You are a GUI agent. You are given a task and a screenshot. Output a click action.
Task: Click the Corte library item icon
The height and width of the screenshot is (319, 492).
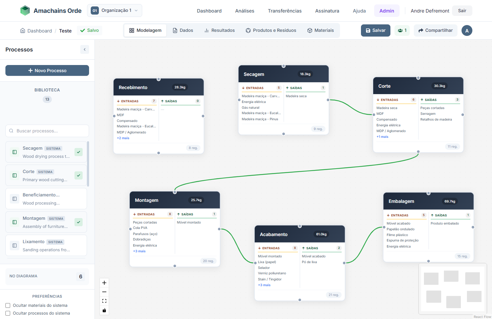tap(15, 175)
